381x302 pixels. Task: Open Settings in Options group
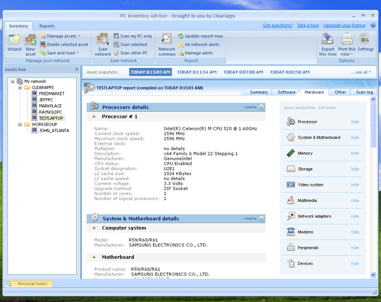click(366, 43)
